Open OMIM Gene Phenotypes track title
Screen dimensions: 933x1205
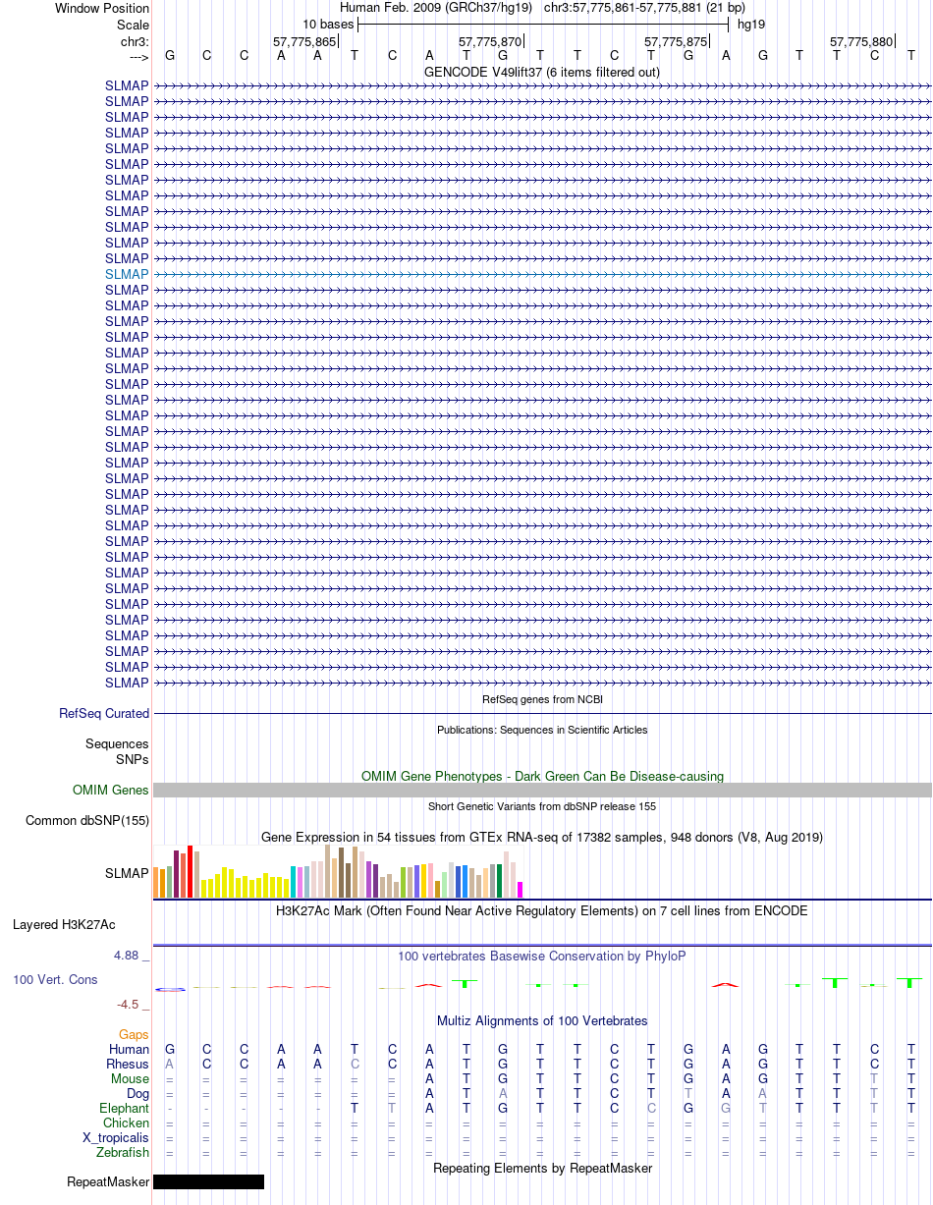[x=542, y=776]
